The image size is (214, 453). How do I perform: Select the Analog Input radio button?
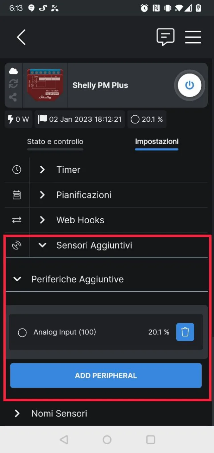coord(22,332)
